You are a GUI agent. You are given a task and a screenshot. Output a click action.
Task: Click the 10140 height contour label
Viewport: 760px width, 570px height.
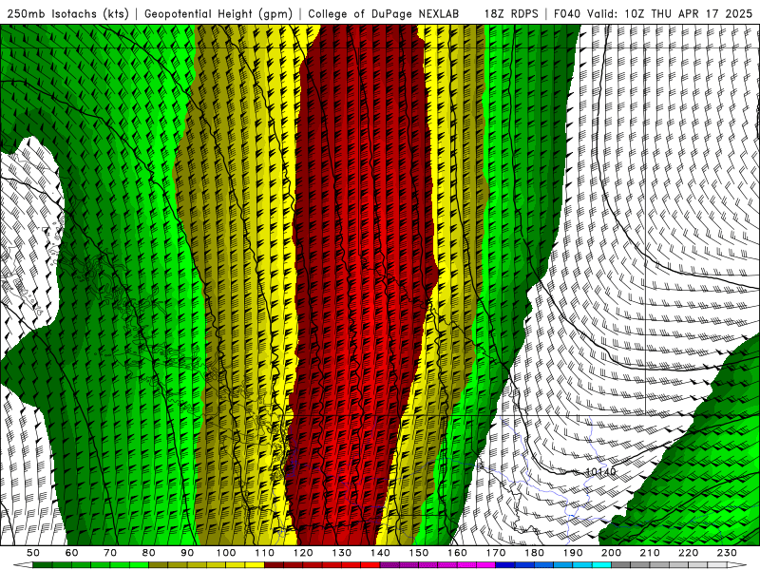click(600, 471)
